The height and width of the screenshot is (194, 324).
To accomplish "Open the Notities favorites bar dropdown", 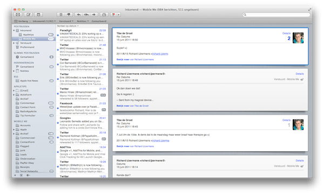I will tap(83, 21).
